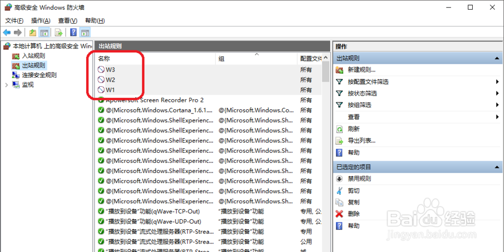Click the Back arrow toolbar icon
504x252 pixels.
coord(7,32)
